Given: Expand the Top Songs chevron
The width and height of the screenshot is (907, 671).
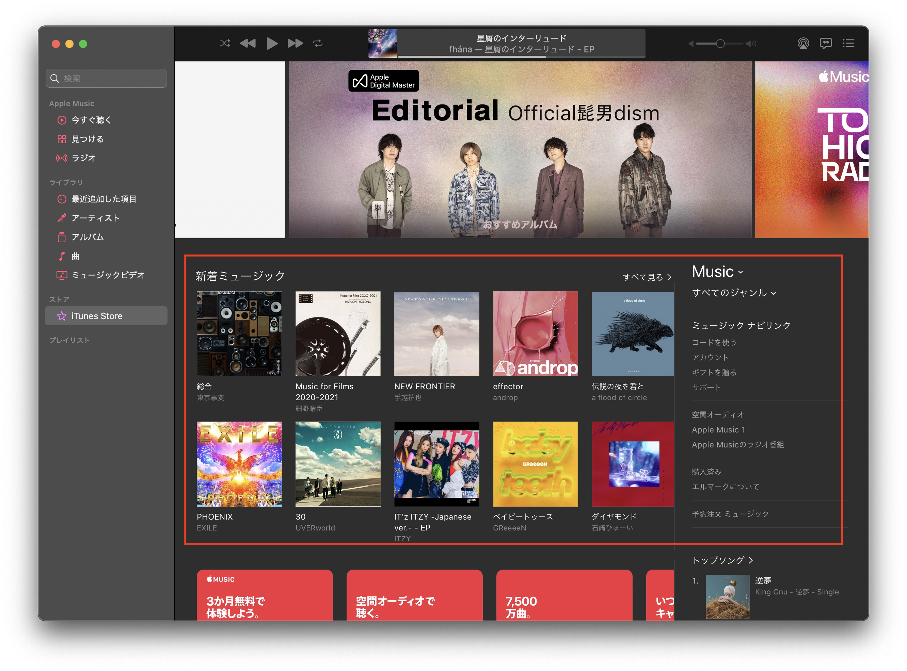Looking at the screenshot, I should pos(751,560).
